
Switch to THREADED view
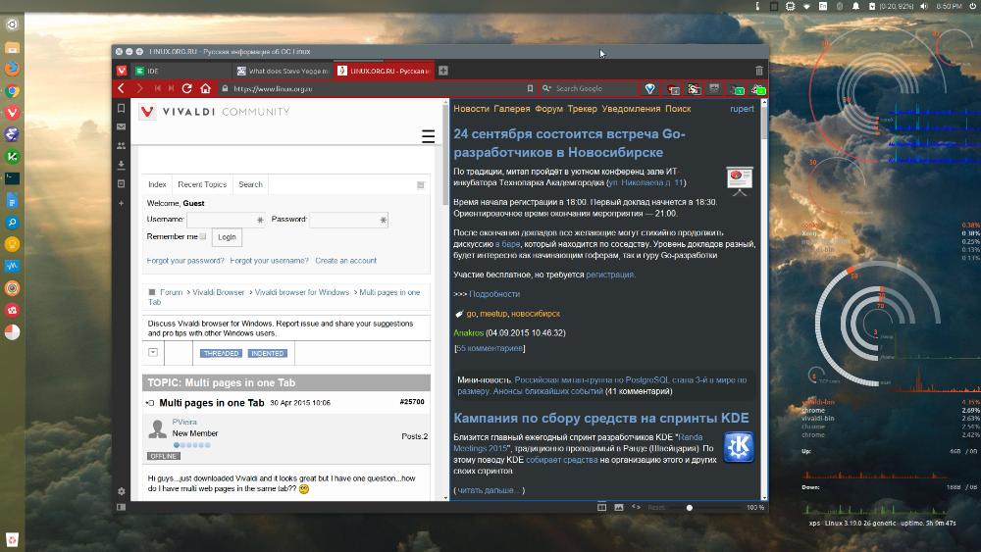point(221,353)
